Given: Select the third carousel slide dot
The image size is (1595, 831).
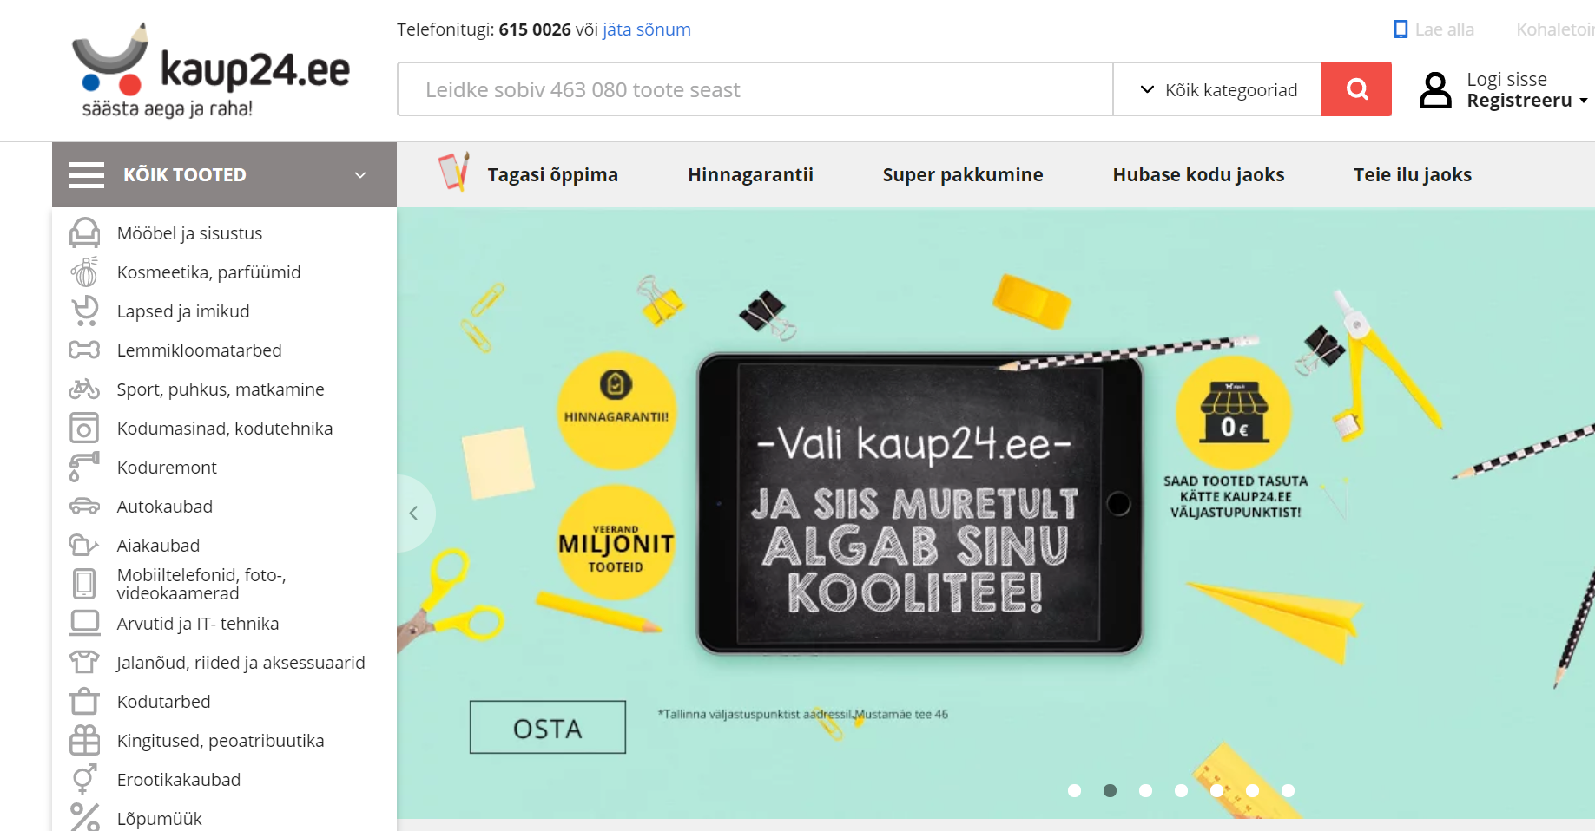Looking at the screenshot, I should click(x=1145, y=790).
